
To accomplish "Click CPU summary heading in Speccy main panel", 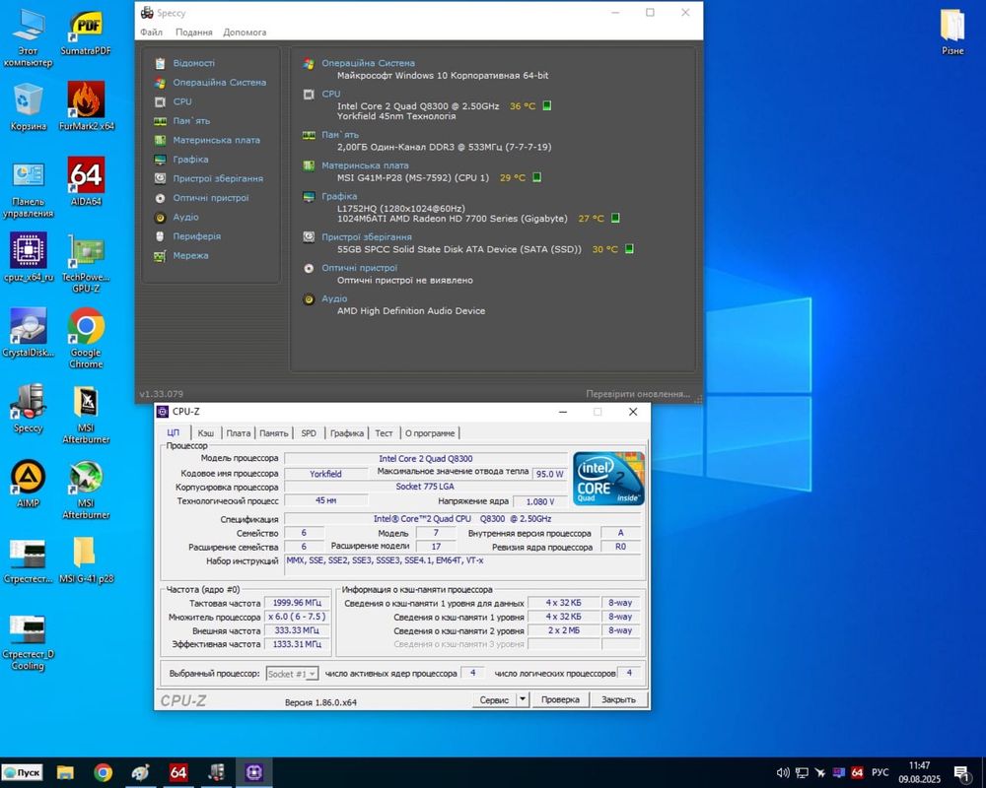I will pyautogui.click(x=330, y=94).
